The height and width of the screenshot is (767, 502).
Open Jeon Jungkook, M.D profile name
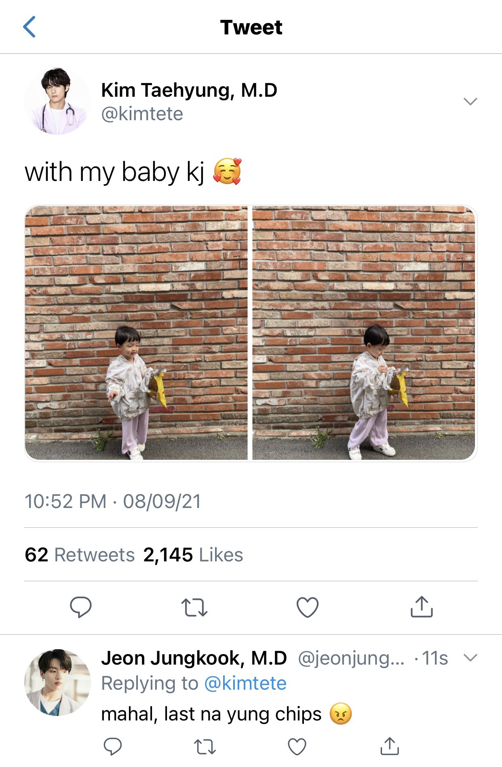click(194, 658)
